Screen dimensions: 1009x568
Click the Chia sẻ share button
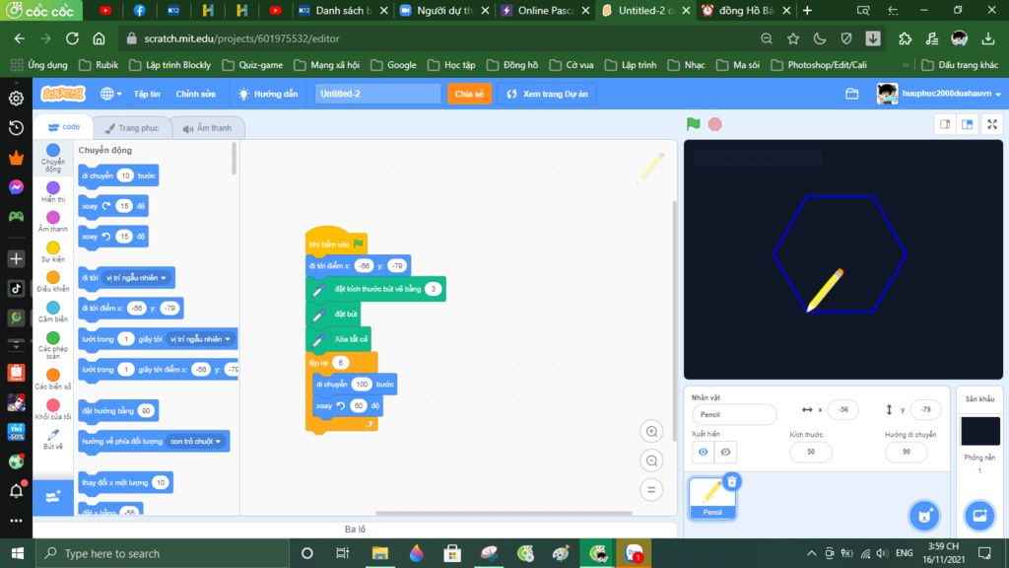pos(469,94)
